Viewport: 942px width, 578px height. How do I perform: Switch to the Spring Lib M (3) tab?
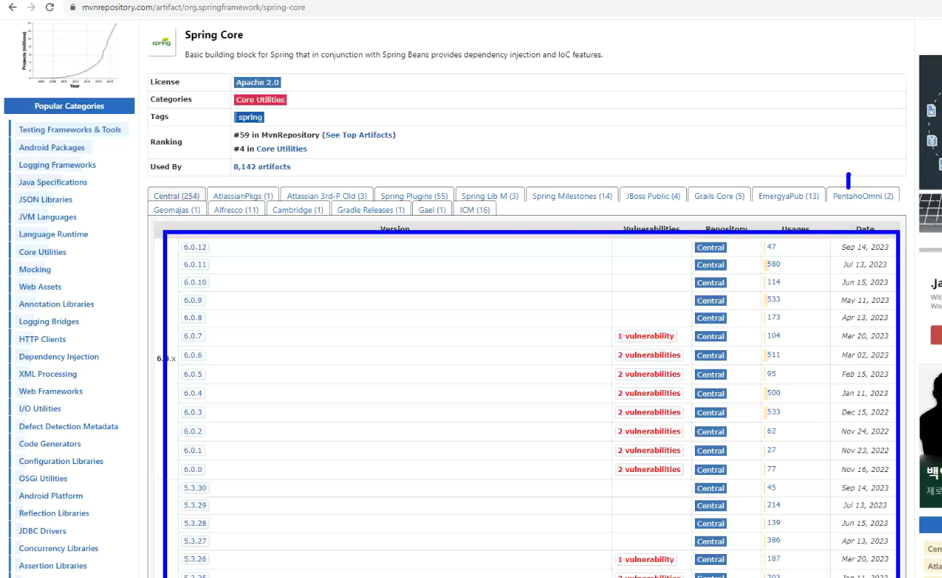pos(490,196)
